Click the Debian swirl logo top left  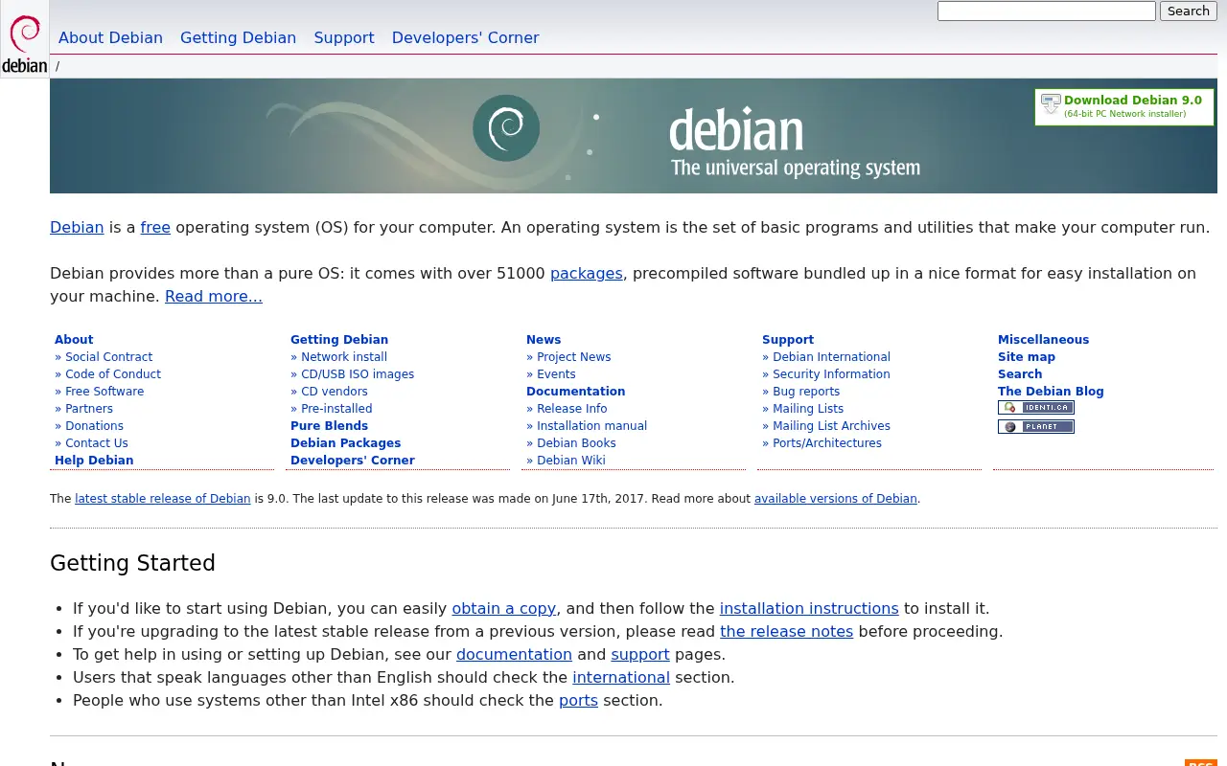[25, 39]
